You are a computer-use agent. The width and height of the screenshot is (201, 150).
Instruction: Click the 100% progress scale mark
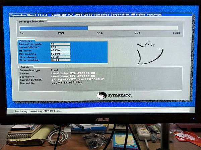point(177,33)
